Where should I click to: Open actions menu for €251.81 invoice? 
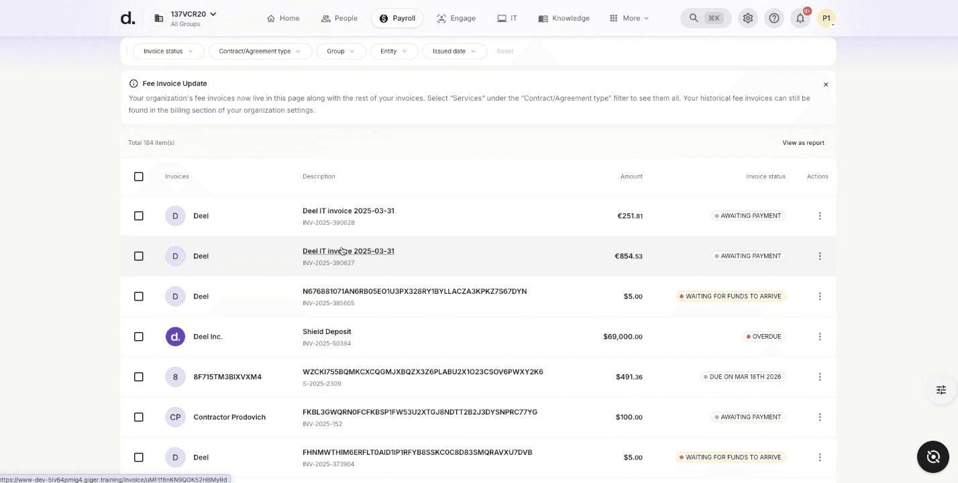tap(820, 216)
